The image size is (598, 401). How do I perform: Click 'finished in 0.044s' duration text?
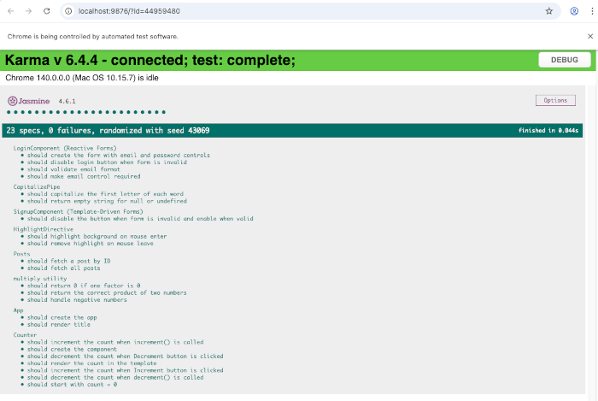[548, 131]
